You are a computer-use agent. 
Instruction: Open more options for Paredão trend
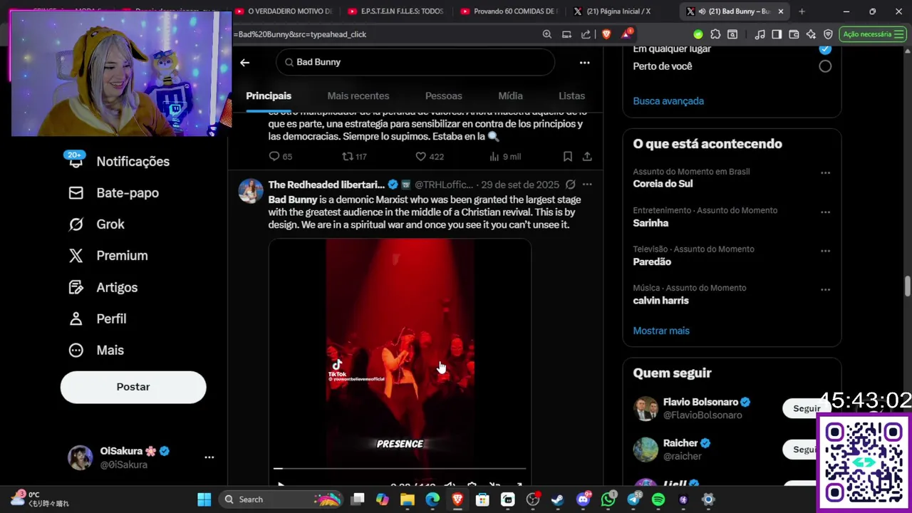[x=825, y=251]
